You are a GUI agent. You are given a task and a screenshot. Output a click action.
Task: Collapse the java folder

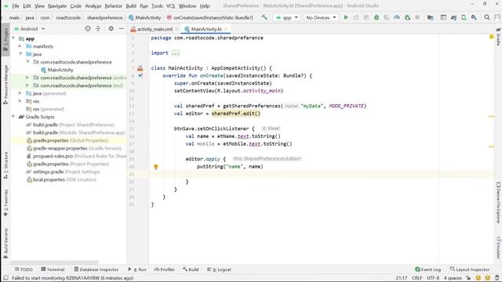[20, 54]
